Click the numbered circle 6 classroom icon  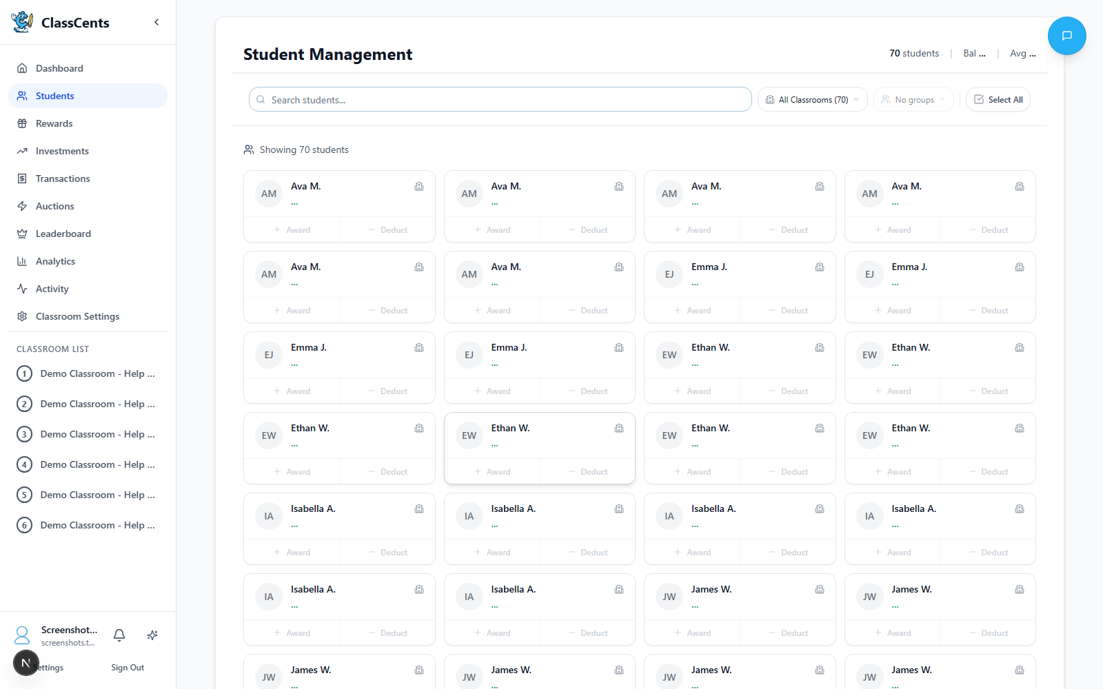pyautogui.click(x=24, y=525)
